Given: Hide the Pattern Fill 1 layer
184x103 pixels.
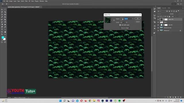Looking at the screenshot, I should pos(158,19).
